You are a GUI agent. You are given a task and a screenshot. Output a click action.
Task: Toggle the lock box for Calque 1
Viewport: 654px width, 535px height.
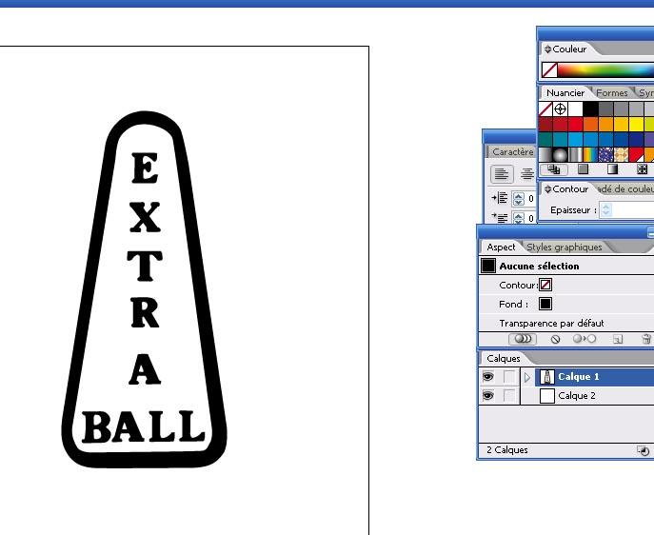509,377
